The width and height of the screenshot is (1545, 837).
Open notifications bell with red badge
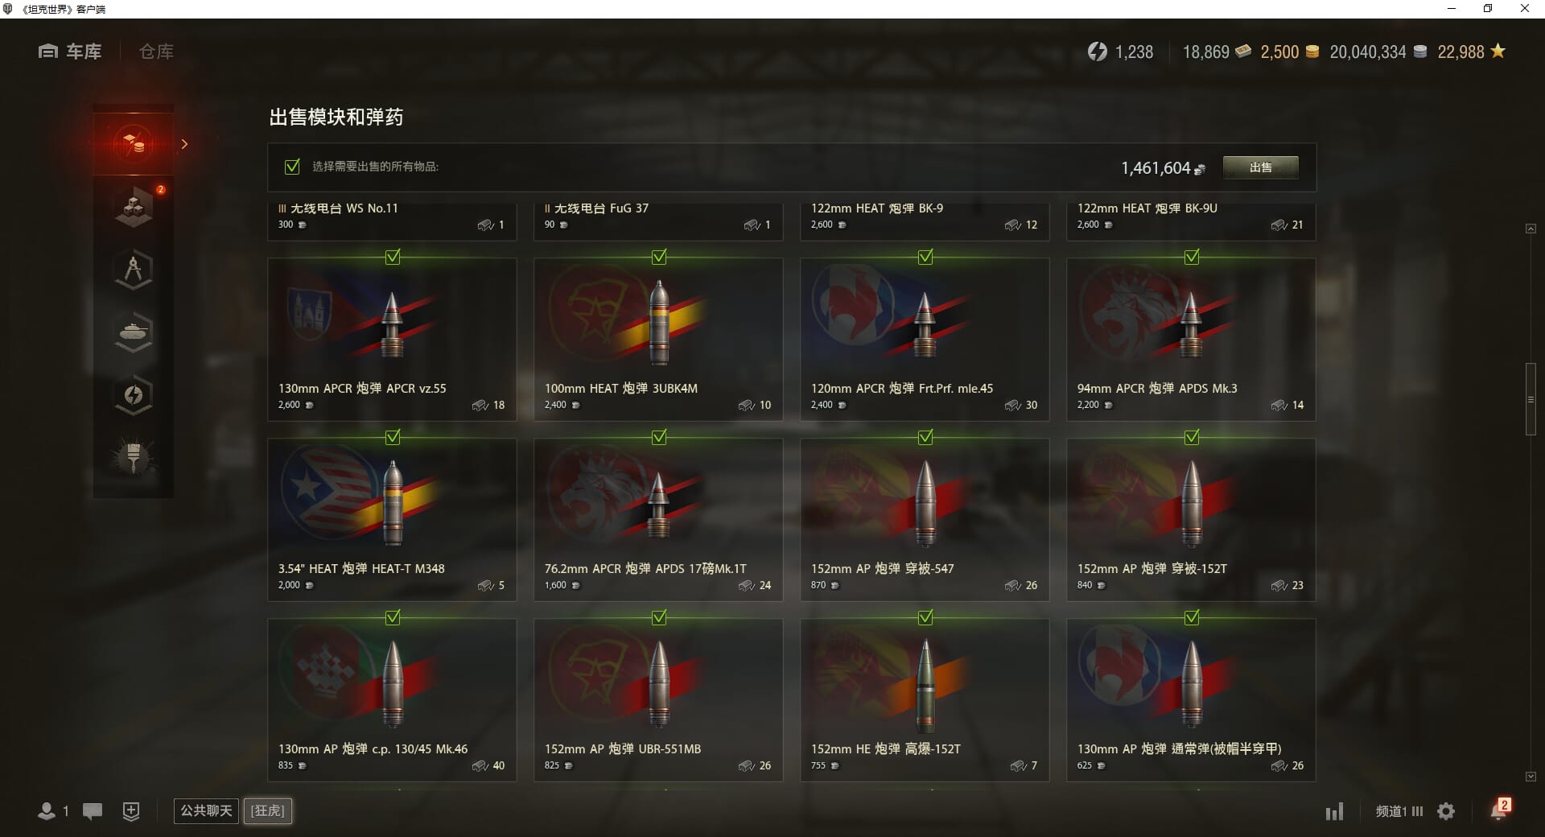pos(1500,810)
